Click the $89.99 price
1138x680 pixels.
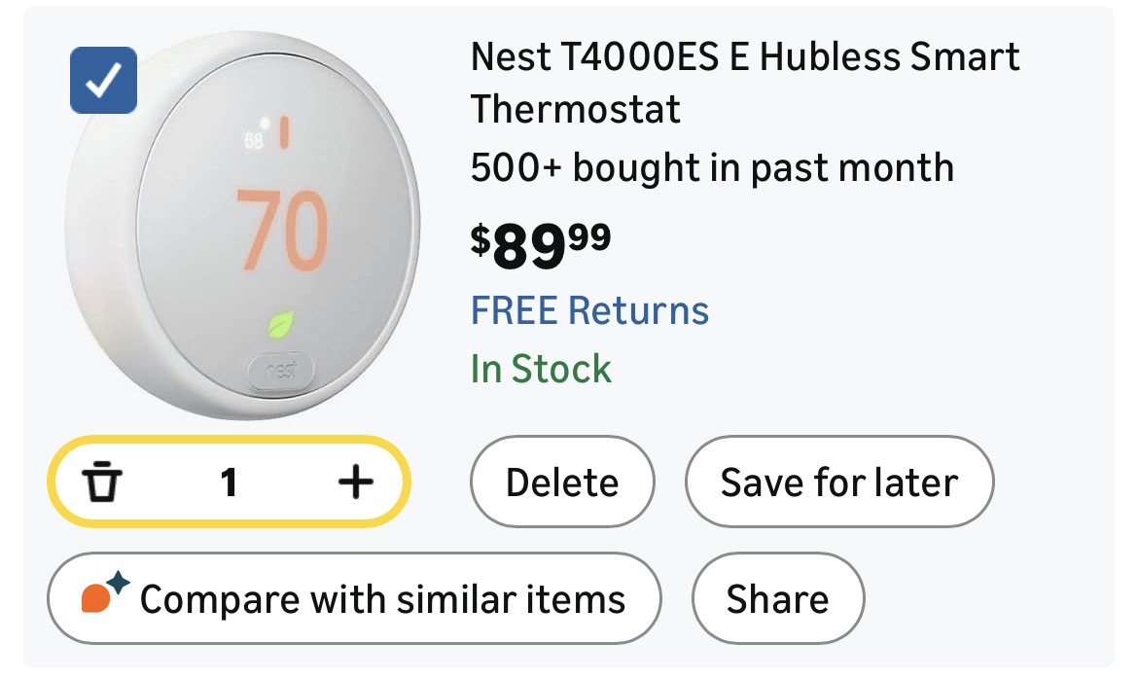tap(541, 244)
